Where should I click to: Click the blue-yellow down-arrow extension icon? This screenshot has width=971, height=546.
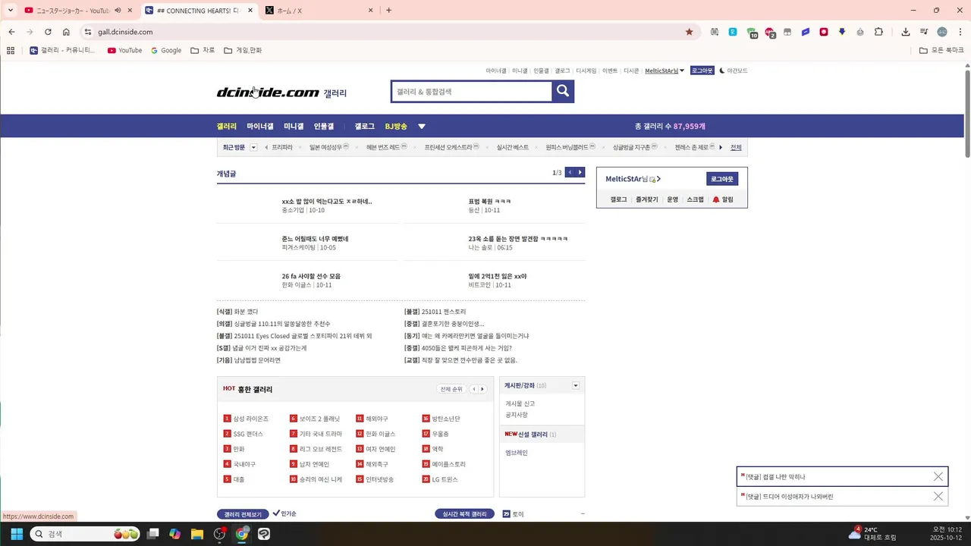[x=842, y=32]
